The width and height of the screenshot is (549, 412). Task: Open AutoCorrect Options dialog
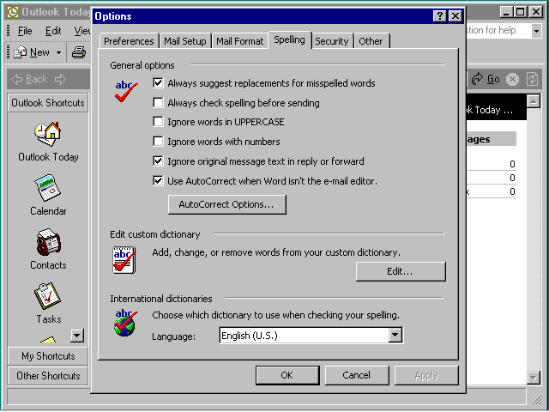[226, 204]
